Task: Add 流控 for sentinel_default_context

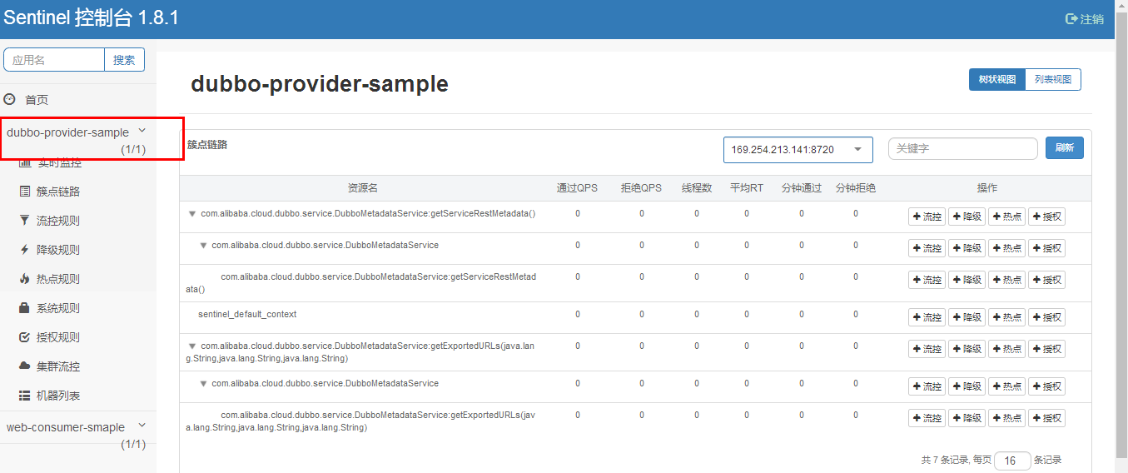Action: point(927,317)
